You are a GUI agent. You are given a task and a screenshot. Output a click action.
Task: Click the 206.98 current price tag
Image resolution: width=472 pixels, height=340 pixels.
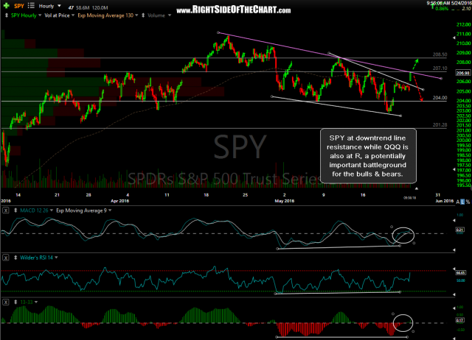click(x=463, y=73)
